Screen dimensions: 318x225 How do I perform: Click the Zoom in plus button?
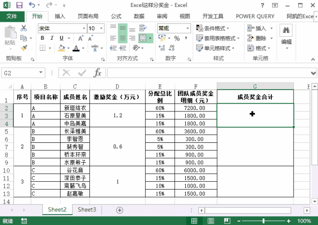pos(289,221)
